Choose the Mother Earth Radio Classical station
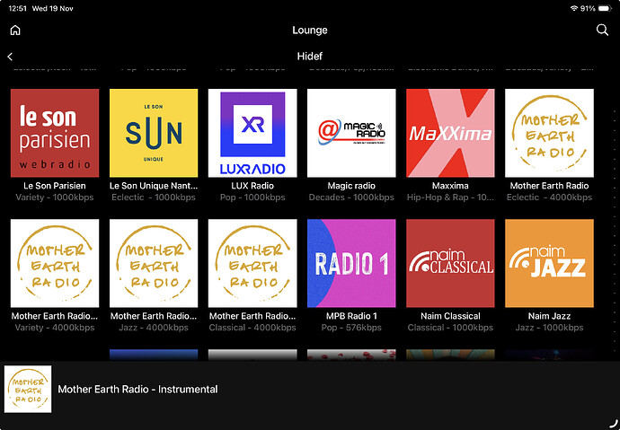620x430 pixels. (252, 263)
